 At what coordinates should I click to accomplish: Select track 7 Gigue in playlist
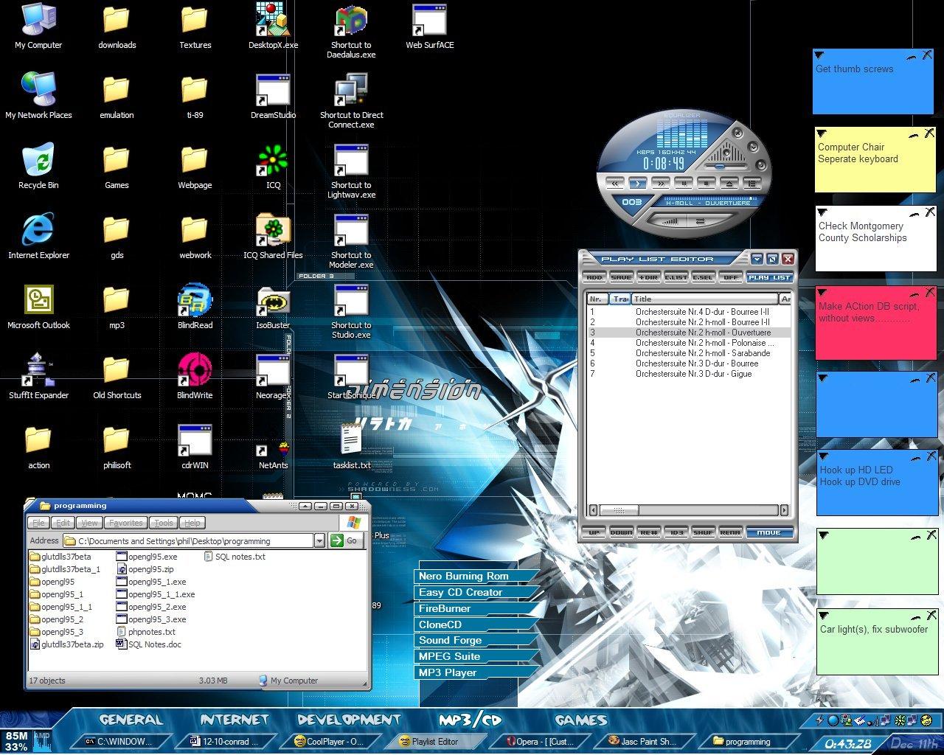tap(689, 374)
